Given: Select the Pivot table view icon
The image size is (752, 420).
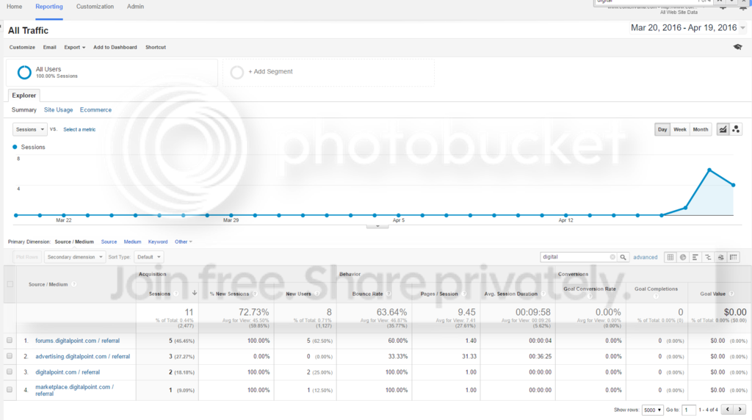Looking at the screenshot, I should [734, 258].
